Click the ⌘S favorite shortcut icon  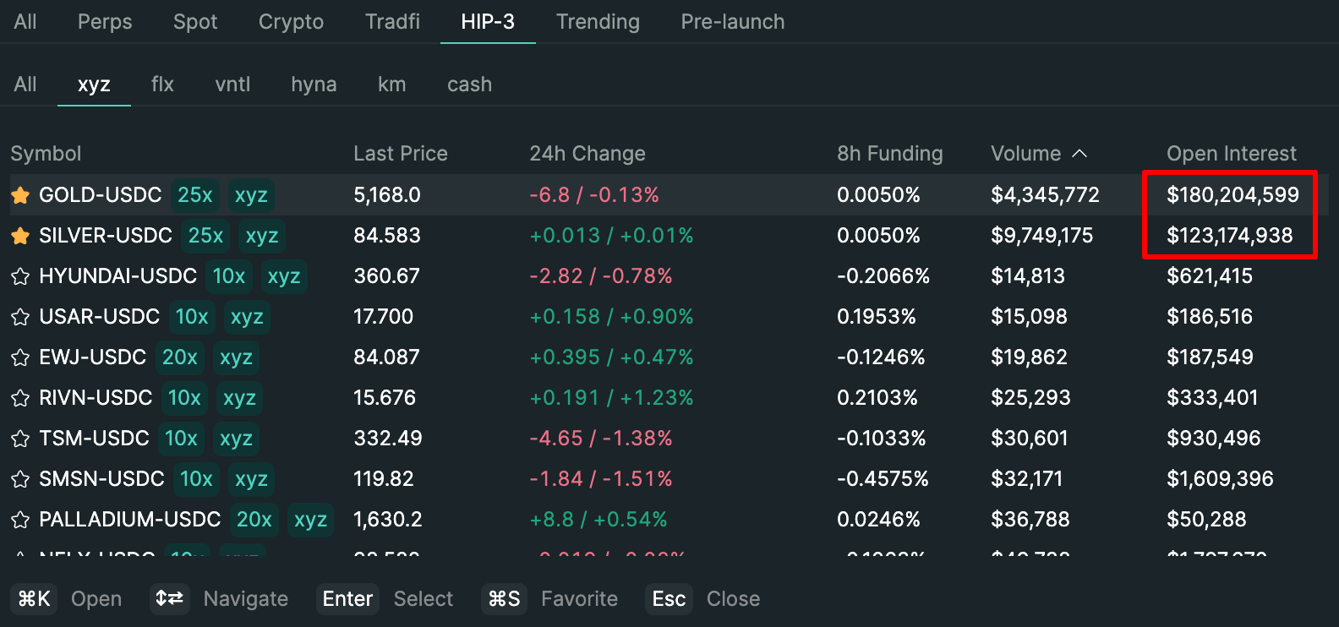[504, 599]
